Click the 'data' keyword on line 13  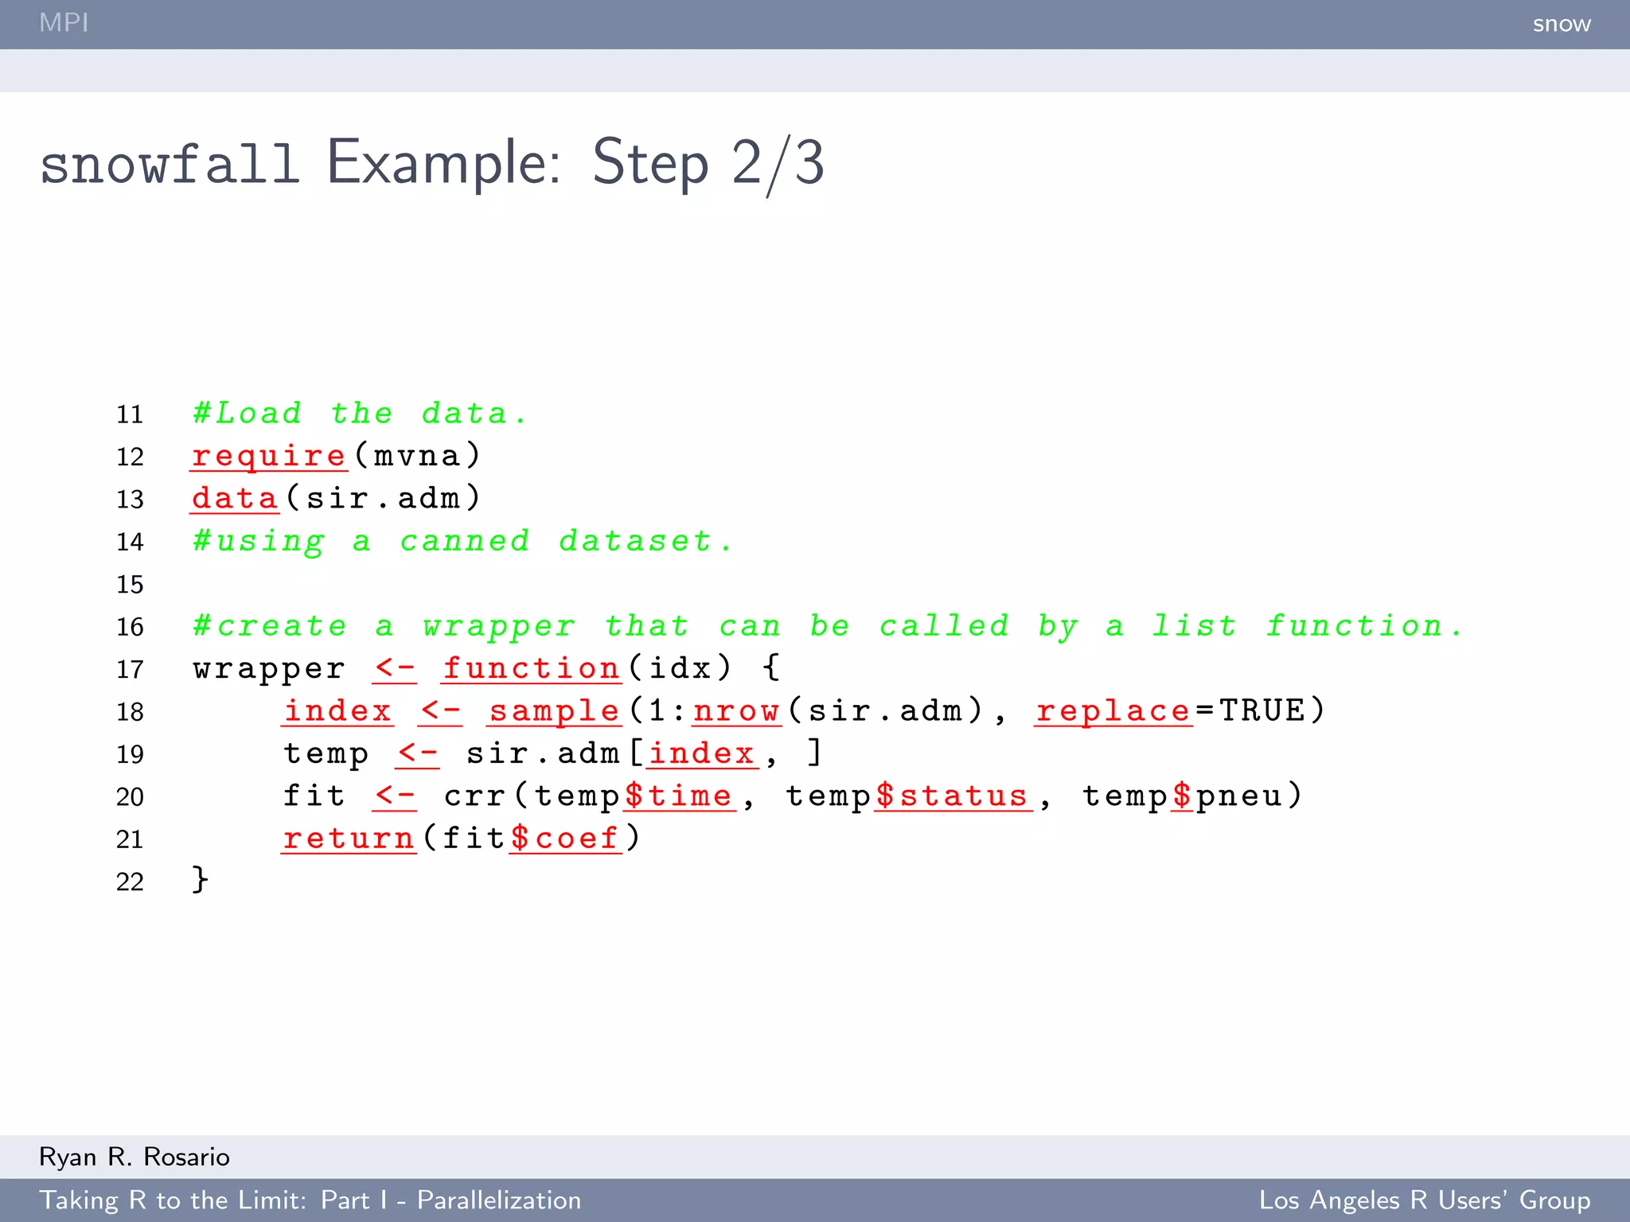235,498
